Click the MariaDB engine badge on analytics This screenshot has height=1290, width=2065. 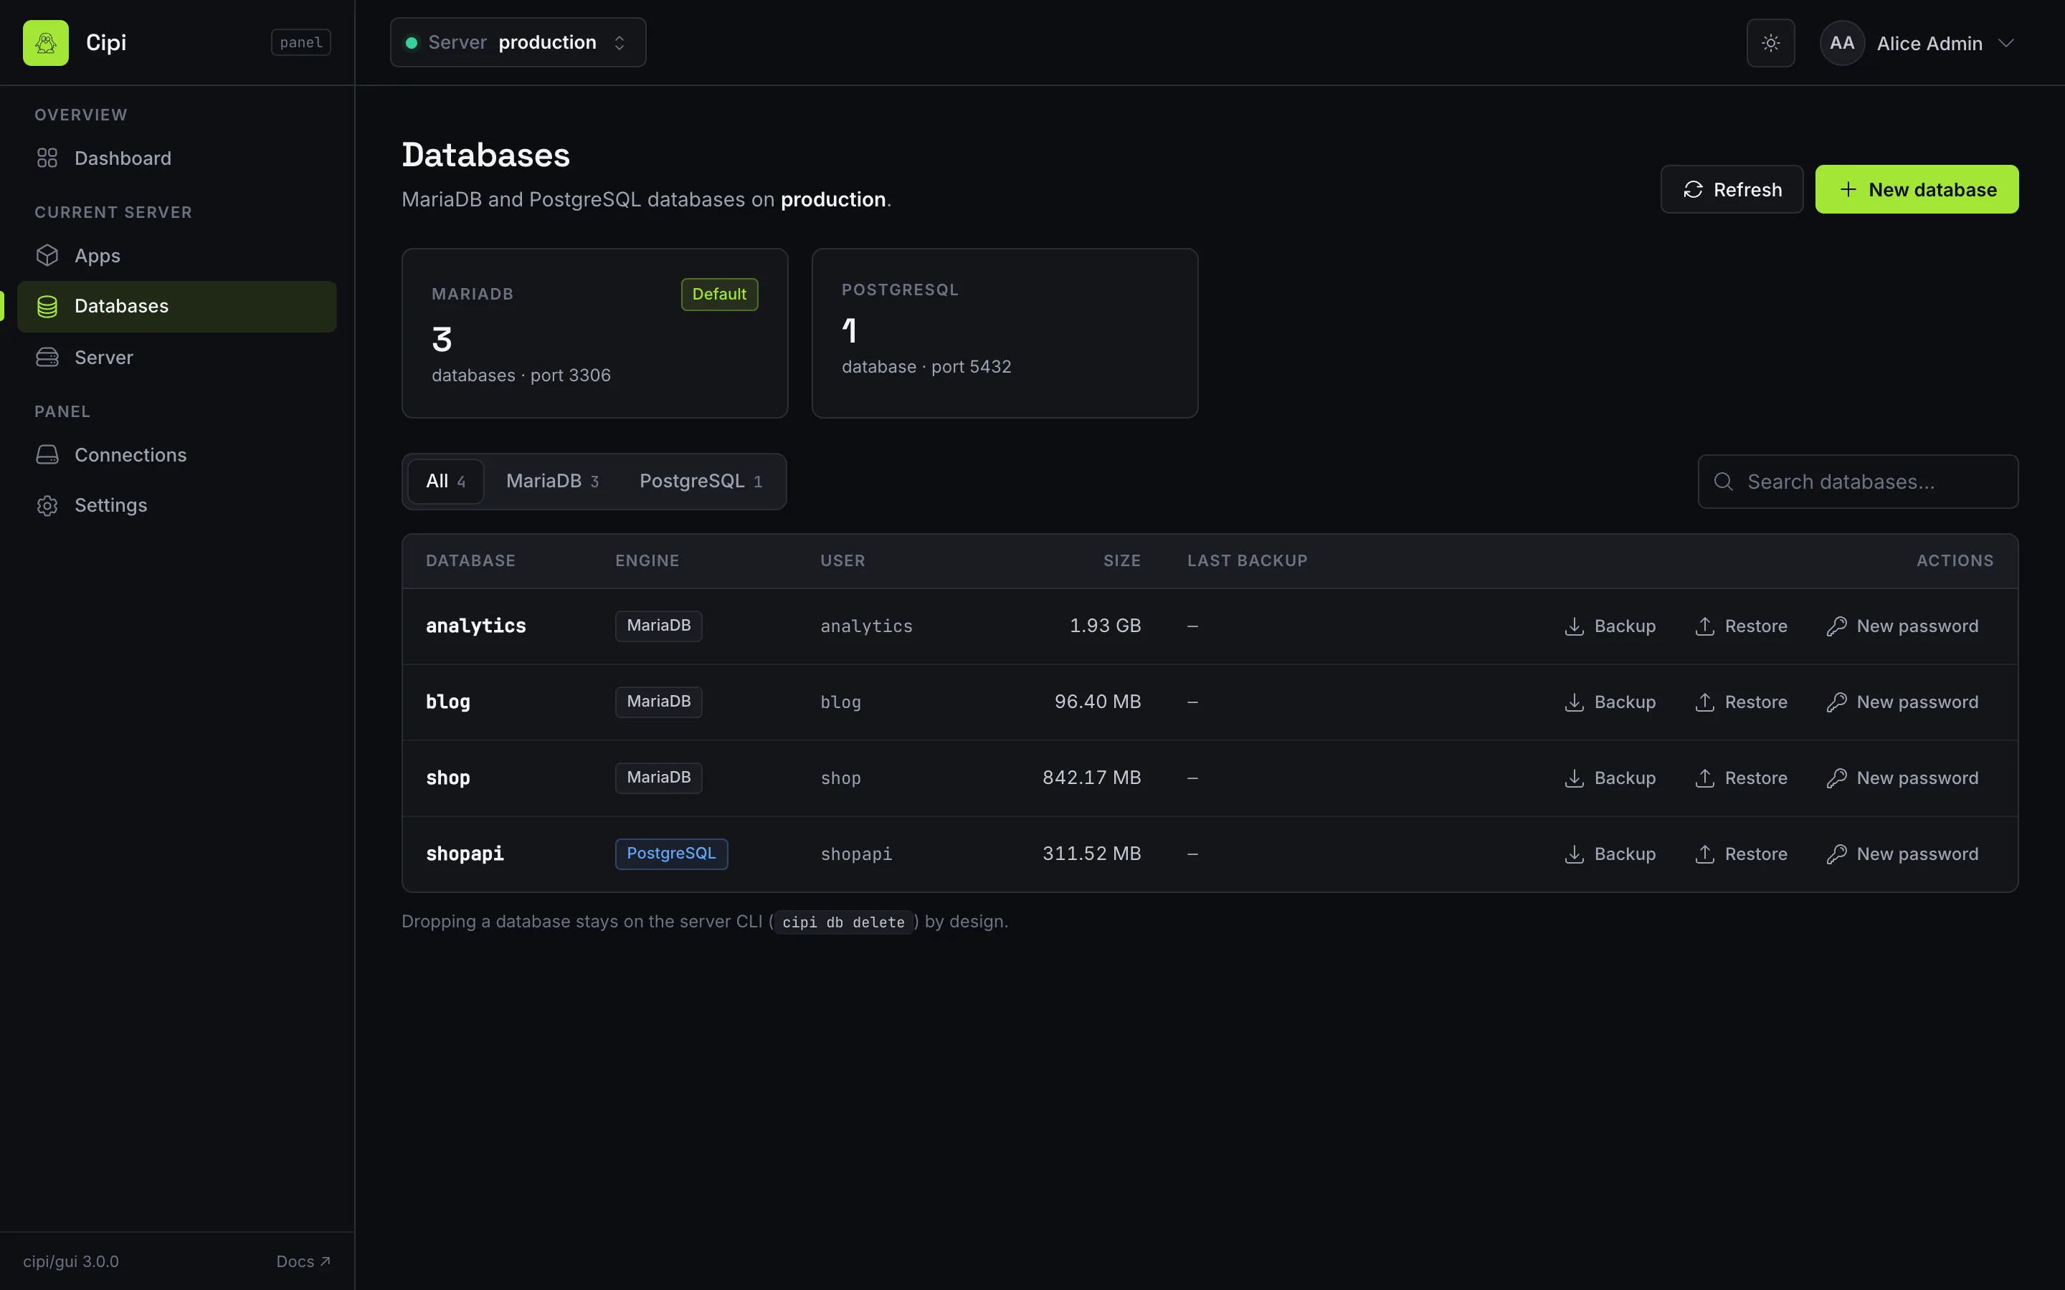click(659, 626)
